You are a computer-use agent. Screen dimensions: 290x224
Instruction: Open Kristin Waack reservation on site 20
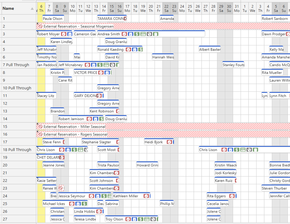tap(225, 165)
